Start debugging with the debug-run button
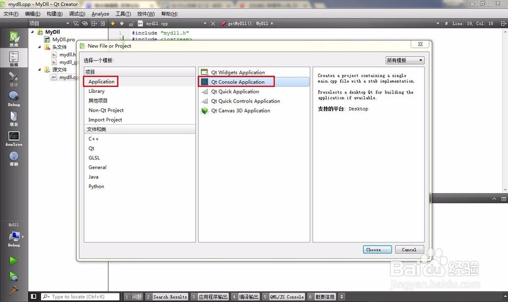The height and width of the screenshot is (302, 508). point(14,276)
